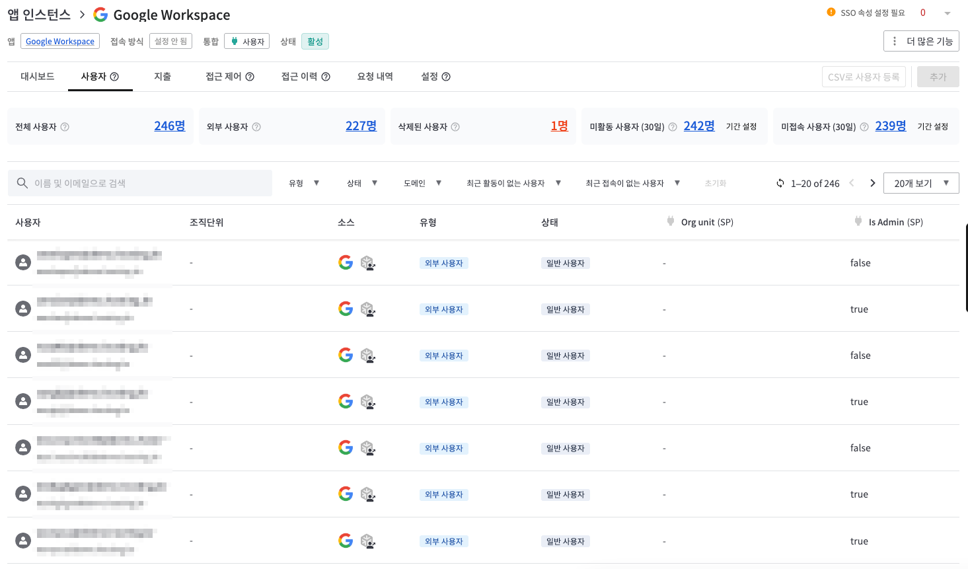Image resolution: width=968 pixels, height=569 pixels.
Task: Click the Google source icon in first row
Action: 346,262
